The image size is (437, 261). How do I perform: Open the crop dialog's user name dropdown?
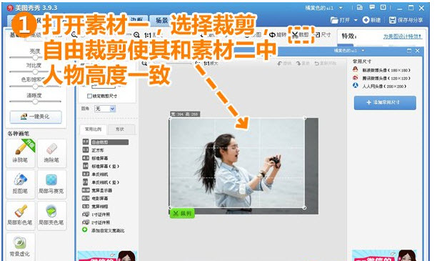coord(363,51)
